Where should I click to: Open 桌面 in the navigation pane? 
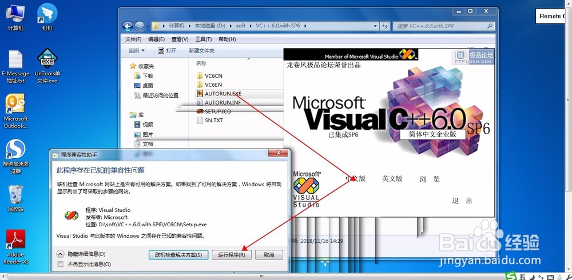144,85
